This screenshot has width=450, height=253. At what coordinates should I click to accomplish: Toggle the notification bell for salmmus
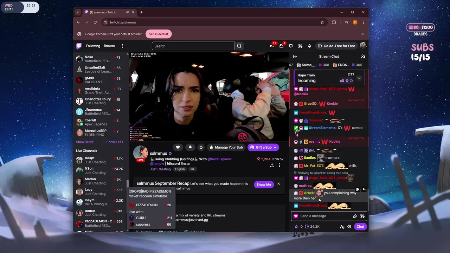click(190, 147)
